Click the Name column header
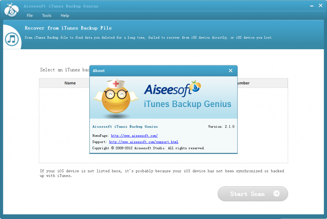This screenshot has width=327, height=219. 70,83
